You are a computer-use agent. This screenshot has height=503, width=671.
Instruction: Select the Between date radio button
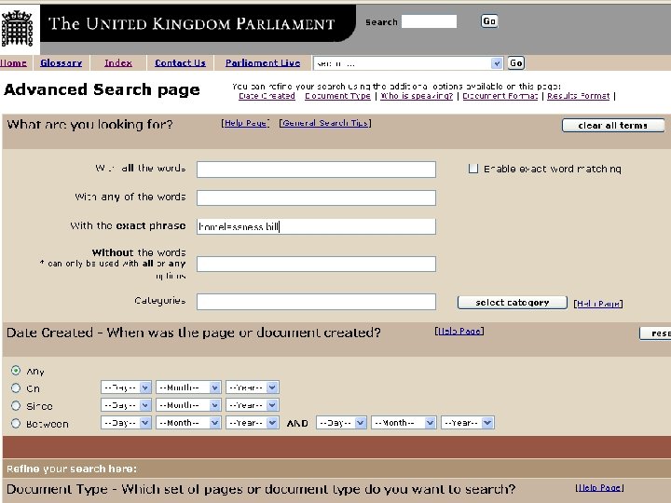coord(16,424)
